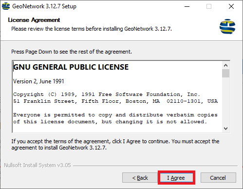The image size is (243, 189).
Task: Click the license scrollbar up arrow
Action: (x=225, y=65)
